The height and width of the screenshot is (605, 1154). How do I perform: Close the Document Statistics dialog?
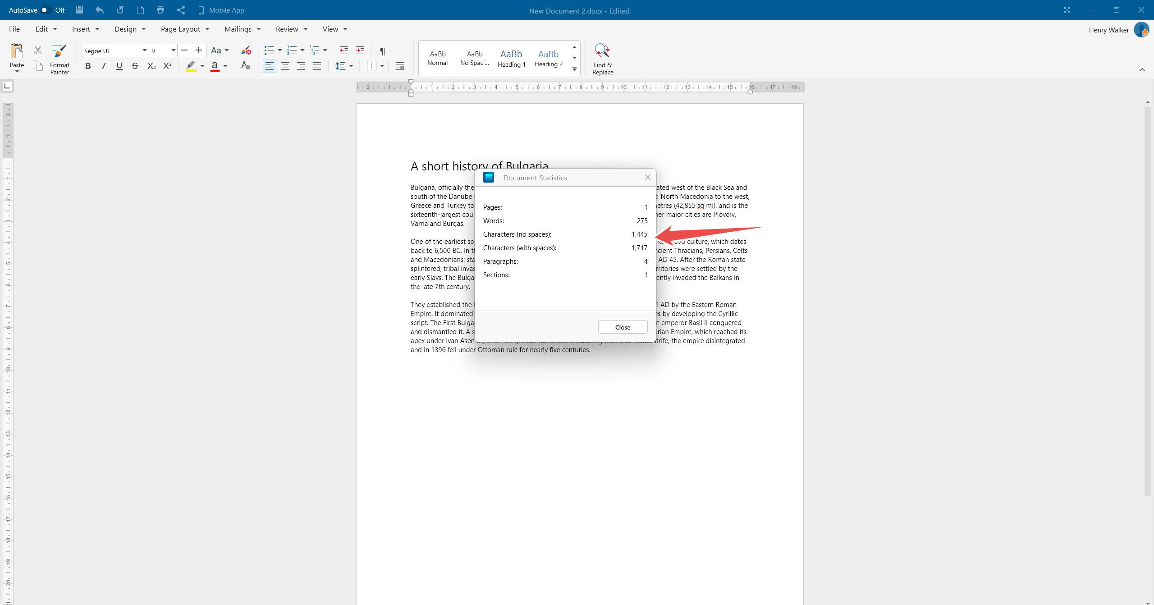click(x=622, y=327)
